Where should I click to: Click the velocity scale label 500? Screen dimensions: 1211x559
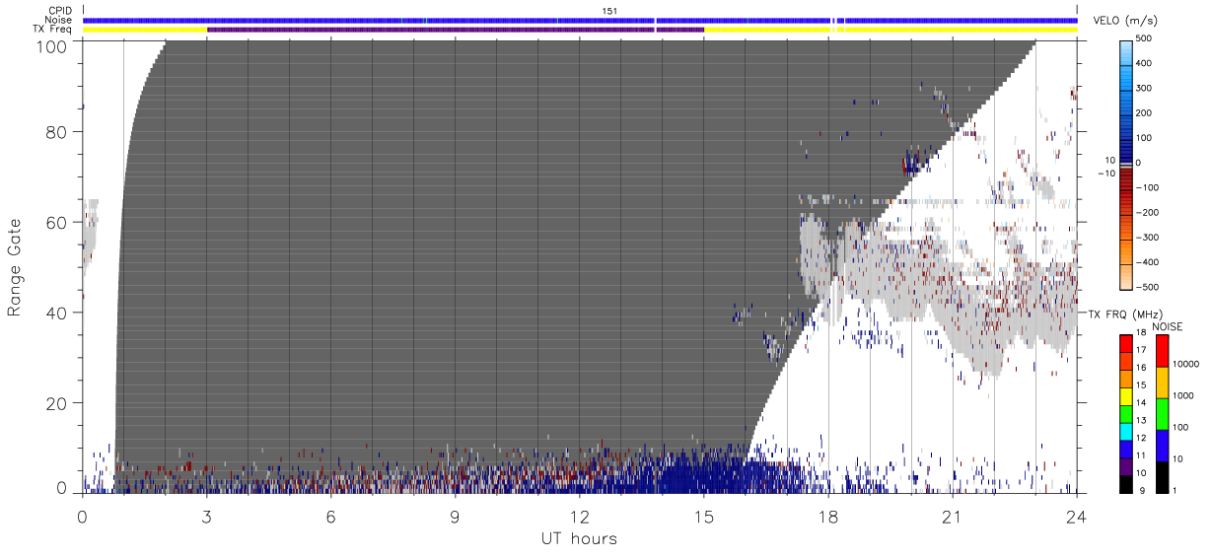[1144, 37]
